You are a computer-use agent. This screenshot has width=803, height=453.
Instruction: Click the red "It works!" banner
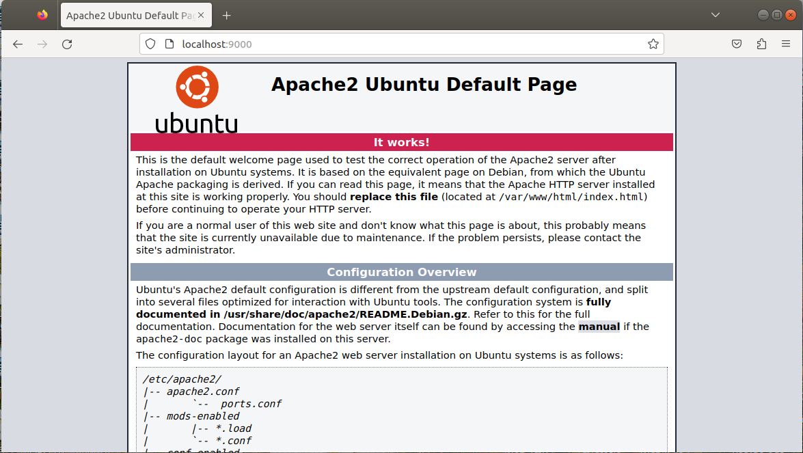[401, 142]
